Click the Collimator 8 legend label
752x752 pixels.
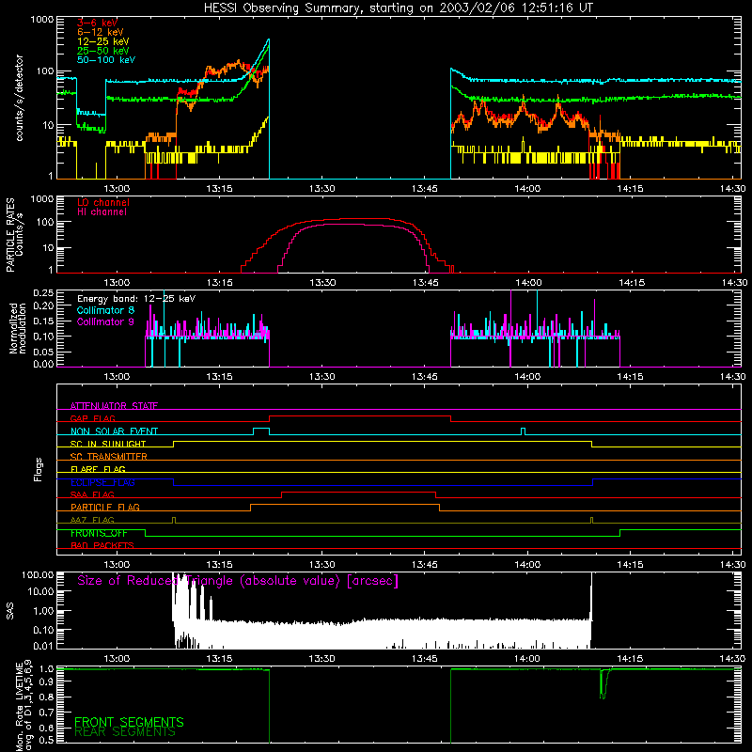pos(105,310)
